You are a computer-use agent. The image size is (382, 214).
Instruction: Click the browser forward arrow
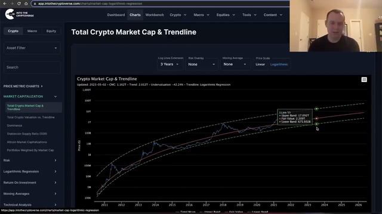[12, 4]
